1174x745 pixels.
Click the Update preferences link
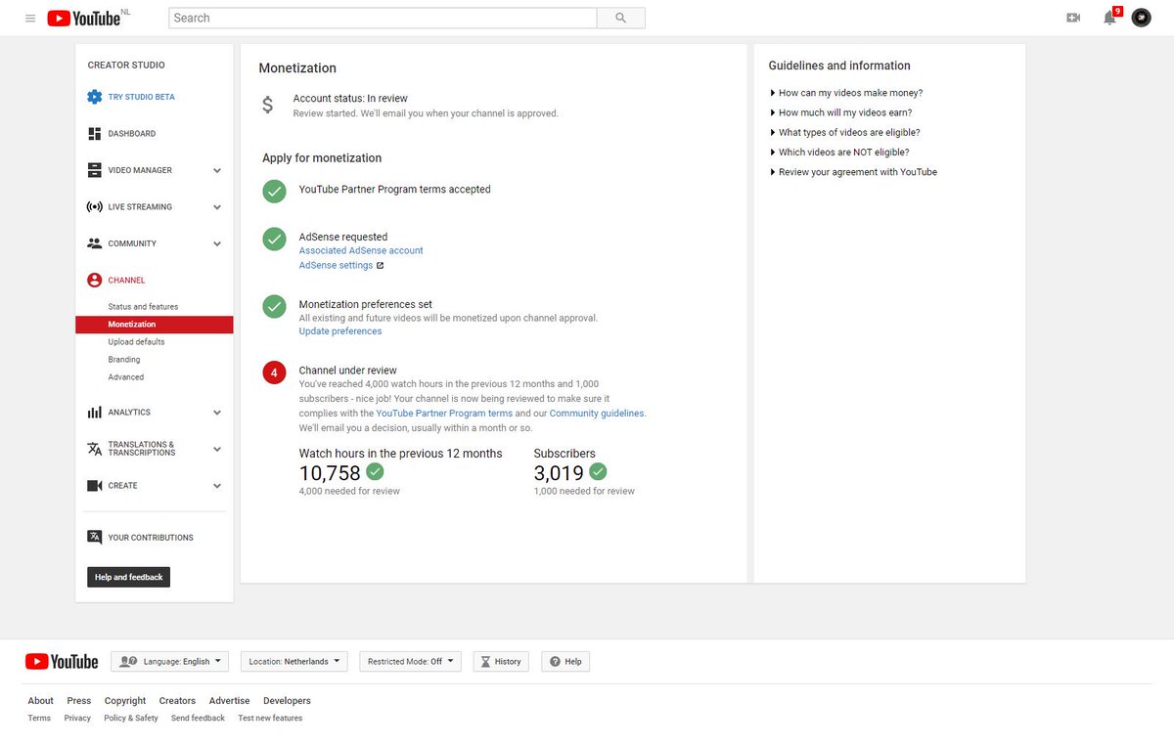click(340, 331)
